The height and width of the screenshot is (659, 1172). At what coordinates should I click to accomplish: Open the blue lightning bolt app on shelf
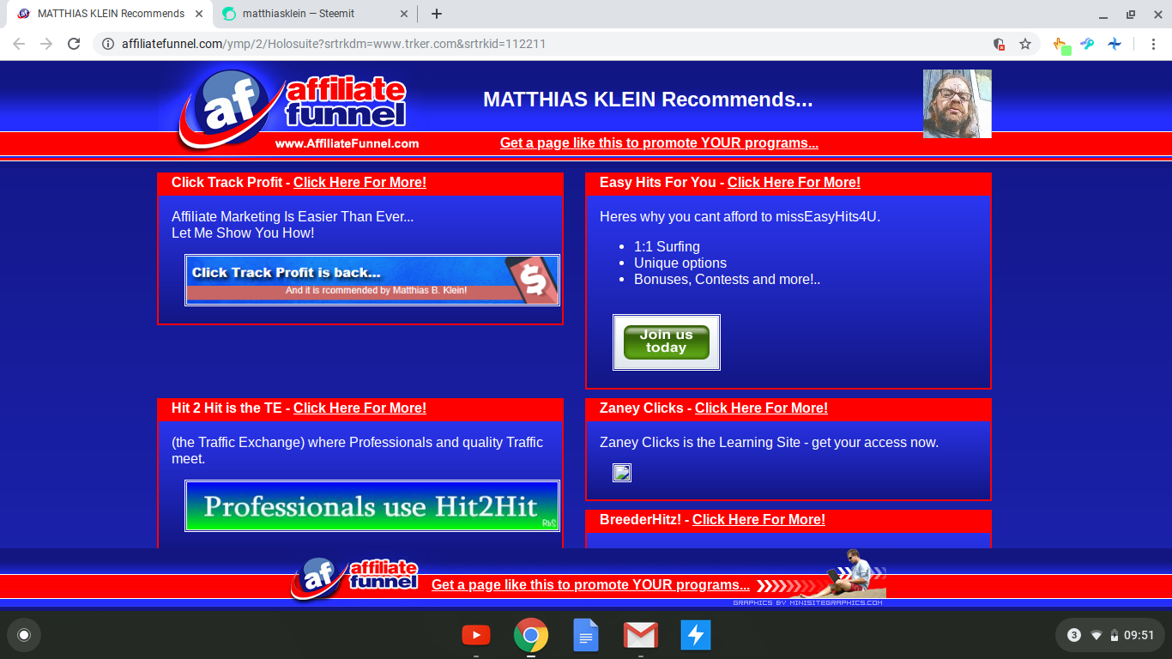[x=696, y=635]
